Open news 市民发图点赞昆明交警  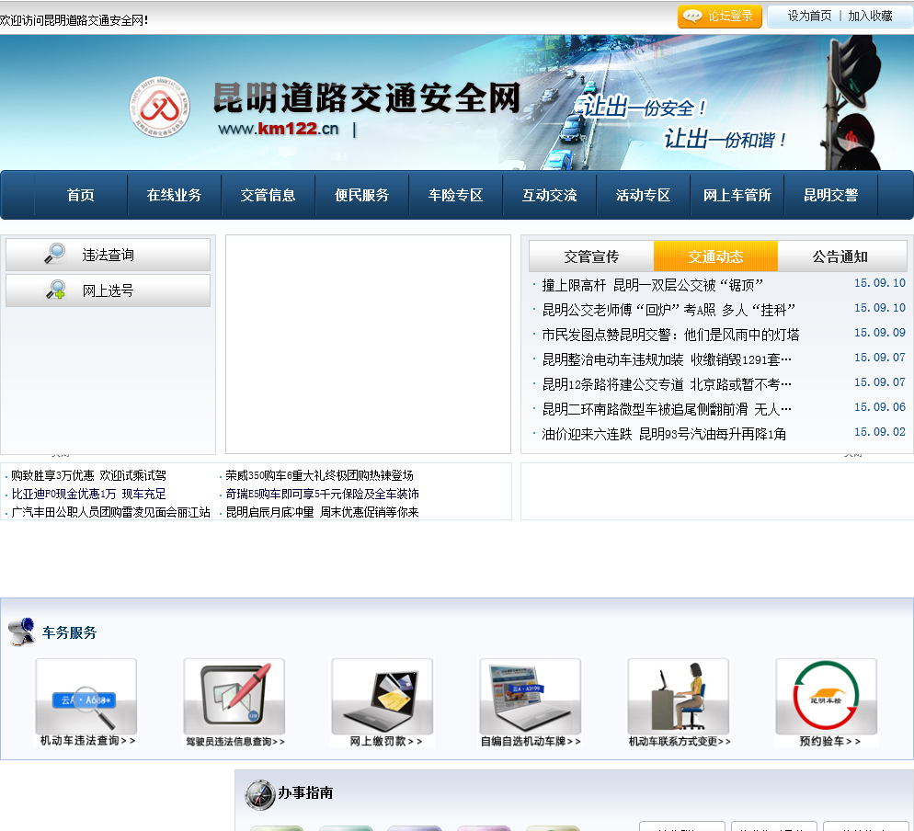click(x=670, y=335)
